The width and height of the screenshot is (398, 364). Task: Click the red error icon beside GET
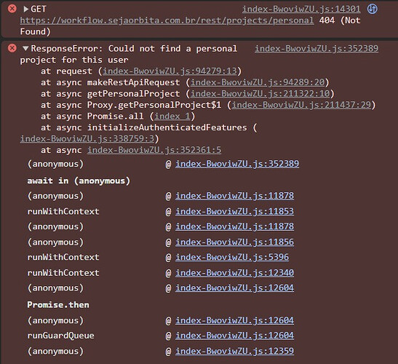click(12, 9)
